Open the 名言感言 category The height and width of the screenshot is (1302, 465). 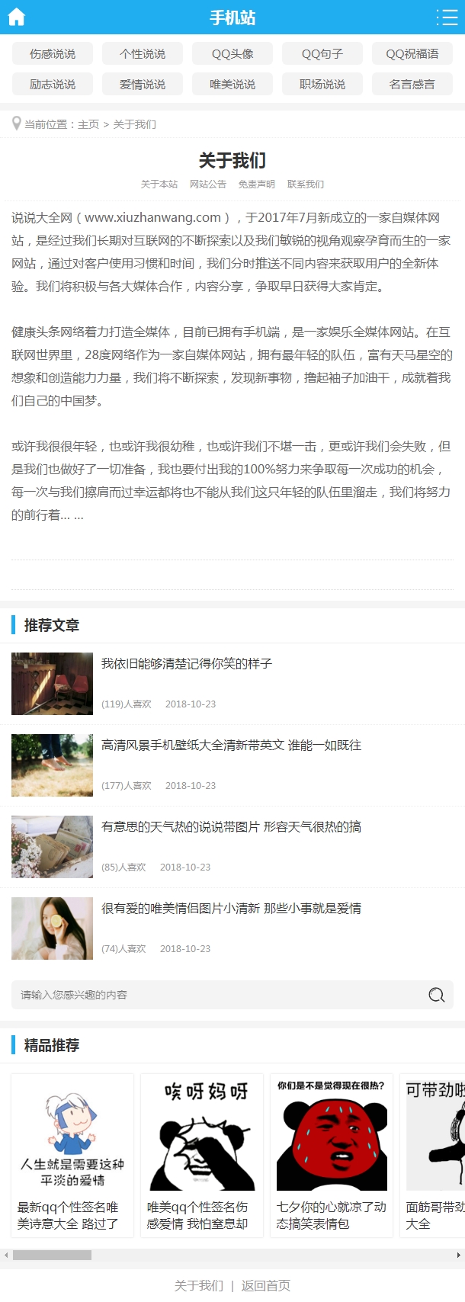tap(412, 85)
